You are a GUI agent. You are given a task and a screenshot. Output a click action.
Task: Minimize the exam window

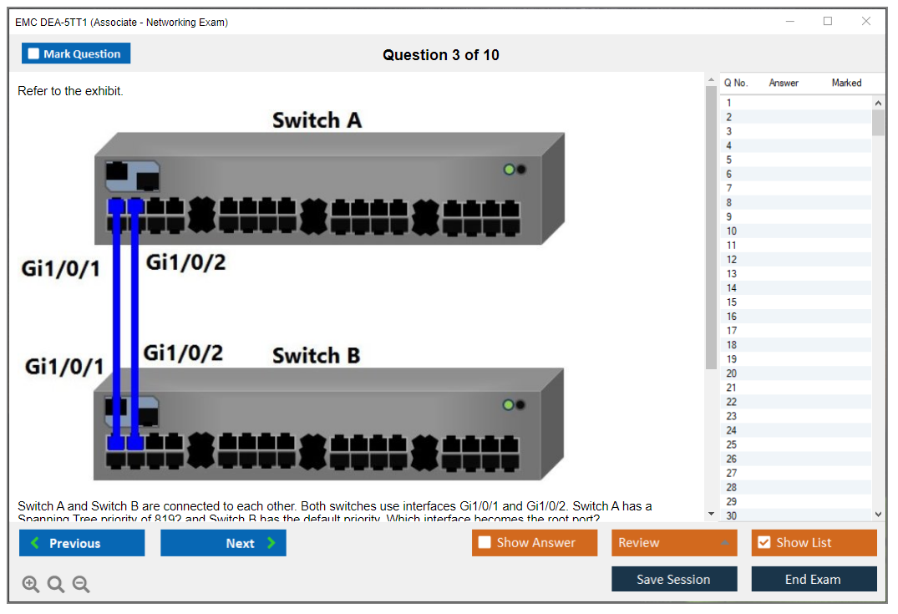(789, 22)
